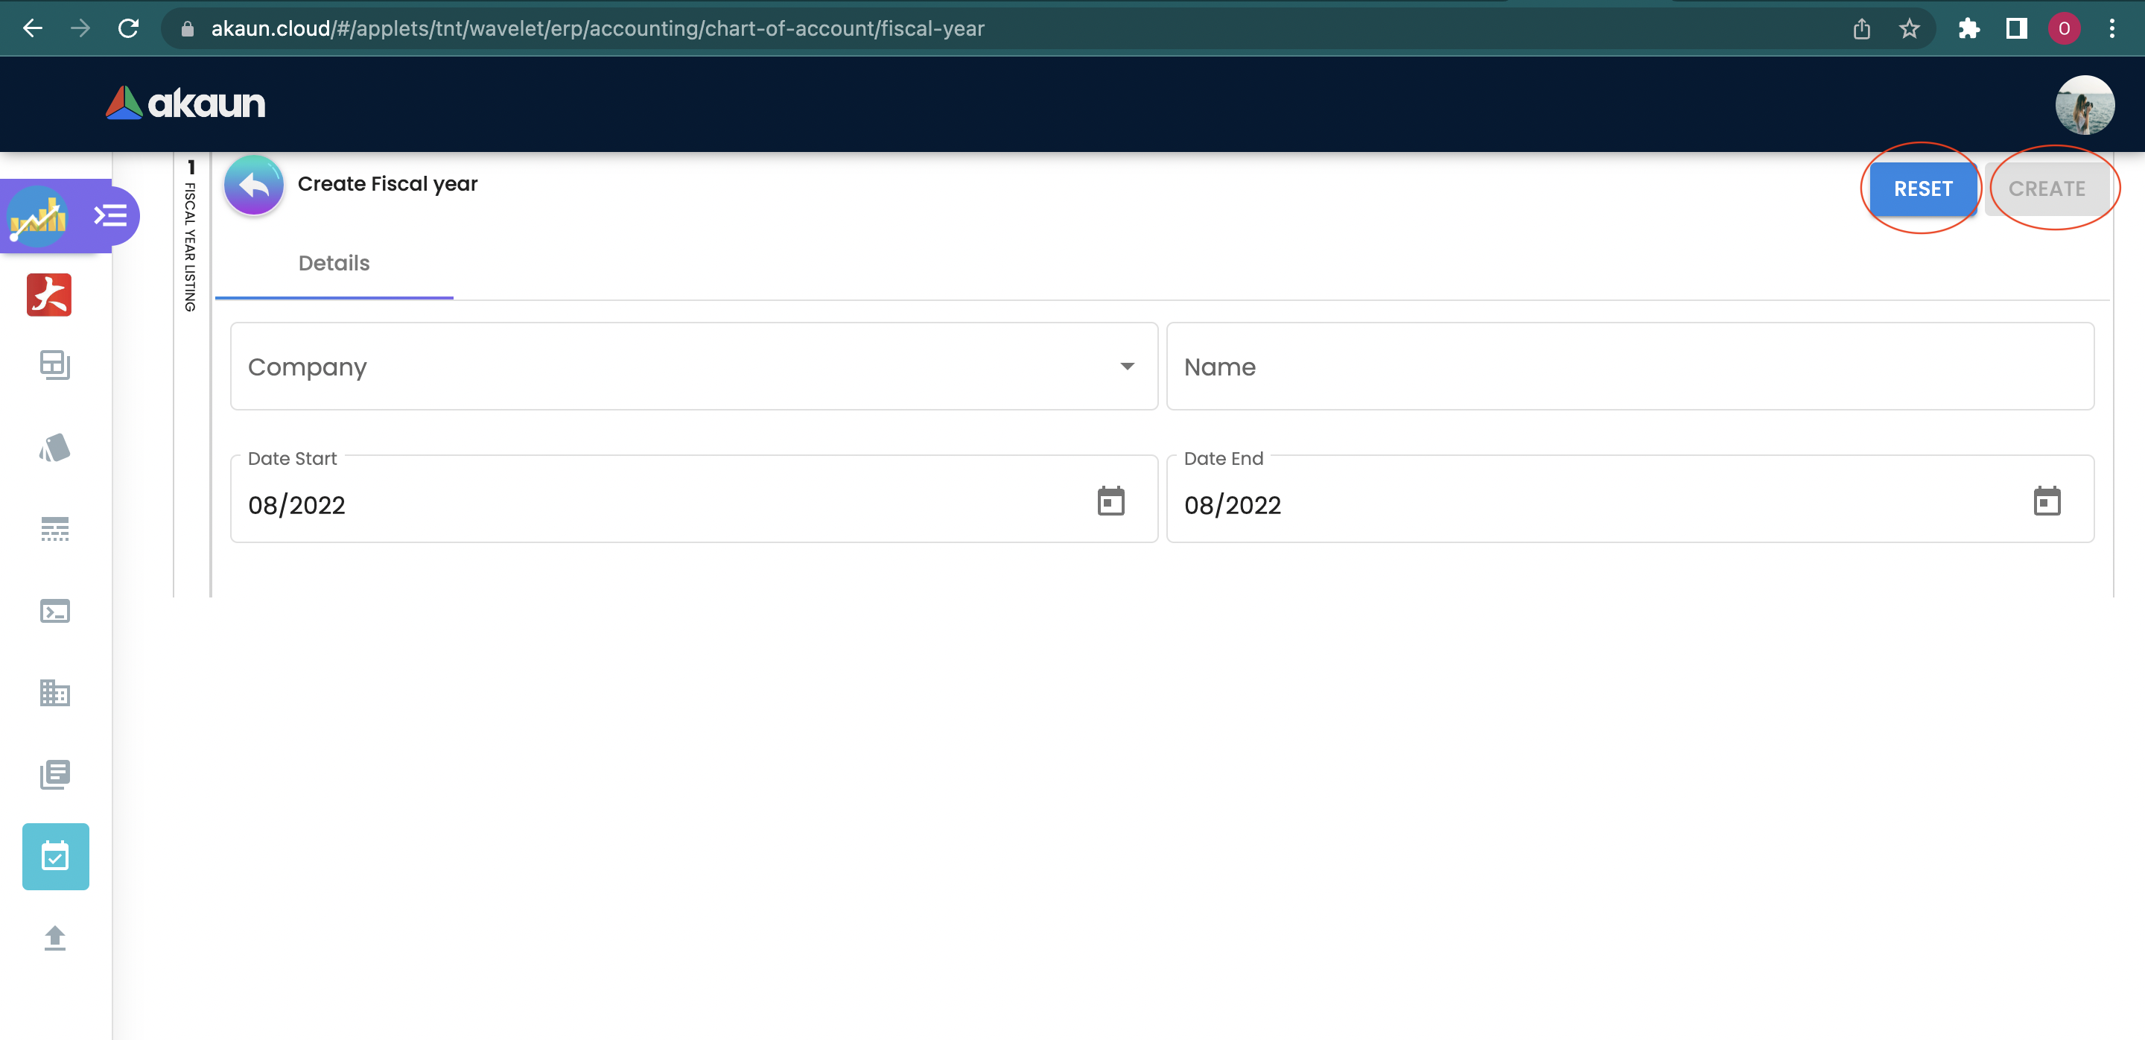Switch to the Details tab
2145x1040 pixels.
(334, 263)
